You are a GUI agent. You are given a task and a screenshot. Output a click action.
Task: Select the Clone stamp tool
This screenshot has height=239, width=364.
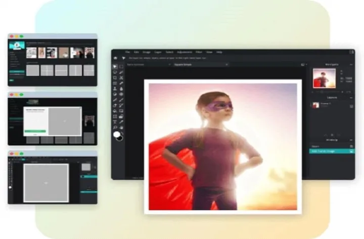point(115,89)
